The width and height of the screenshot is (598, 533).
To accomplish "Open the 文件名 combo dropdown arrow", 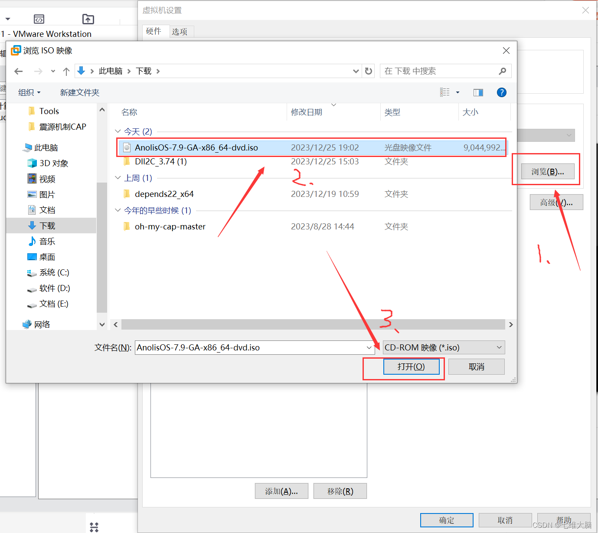I will pyautogui.click(x=369, y=347).
